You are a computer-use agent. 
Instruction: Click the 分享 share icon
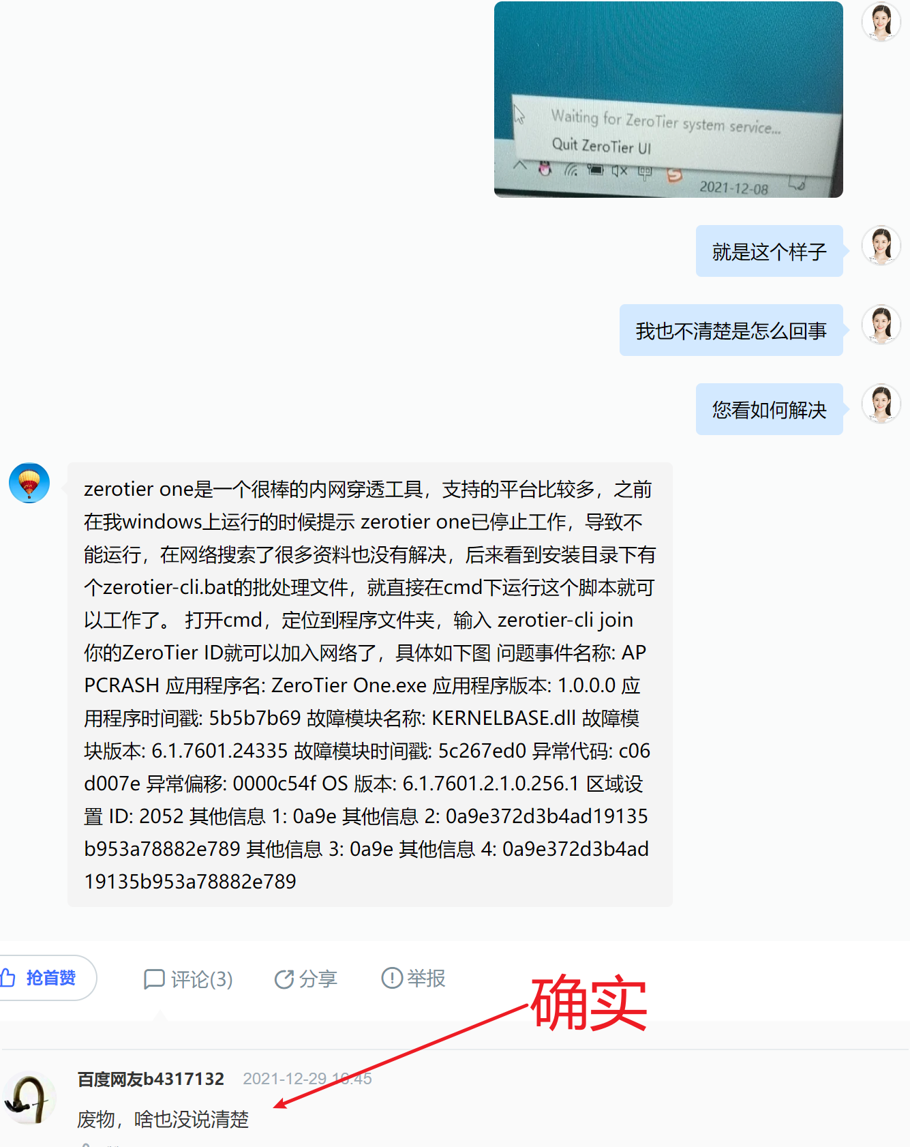coord(284,979)
